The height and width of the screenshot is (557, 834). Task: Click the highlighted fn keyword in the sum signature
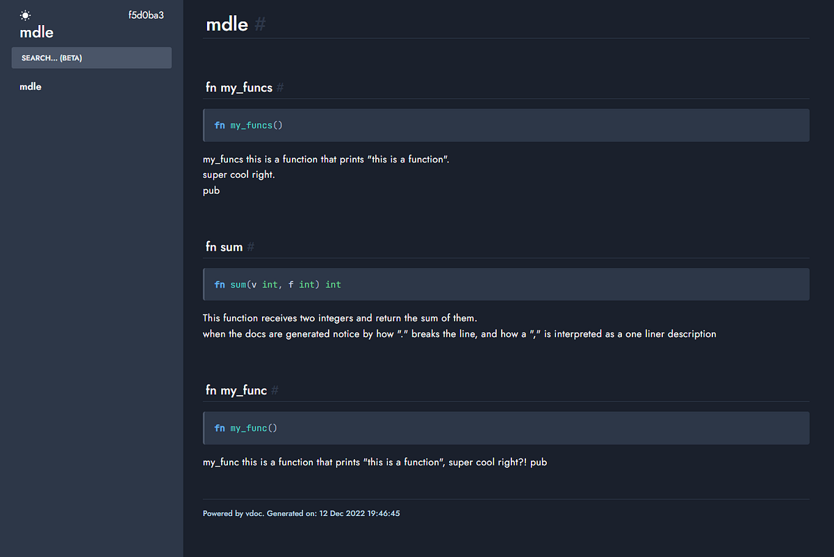pos(219,284)
